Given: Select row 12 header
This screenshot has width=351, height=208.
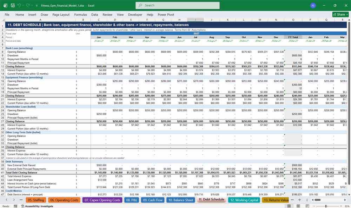Looking at the screenshot, I should pos(2,66).
